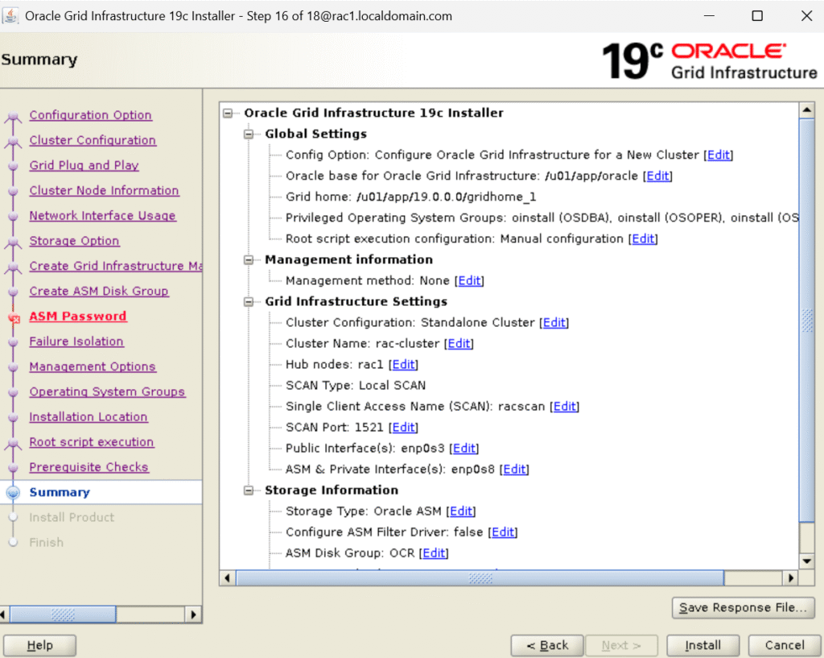Click the horizontal scrollbar thumb under the summary

(480, 578)
